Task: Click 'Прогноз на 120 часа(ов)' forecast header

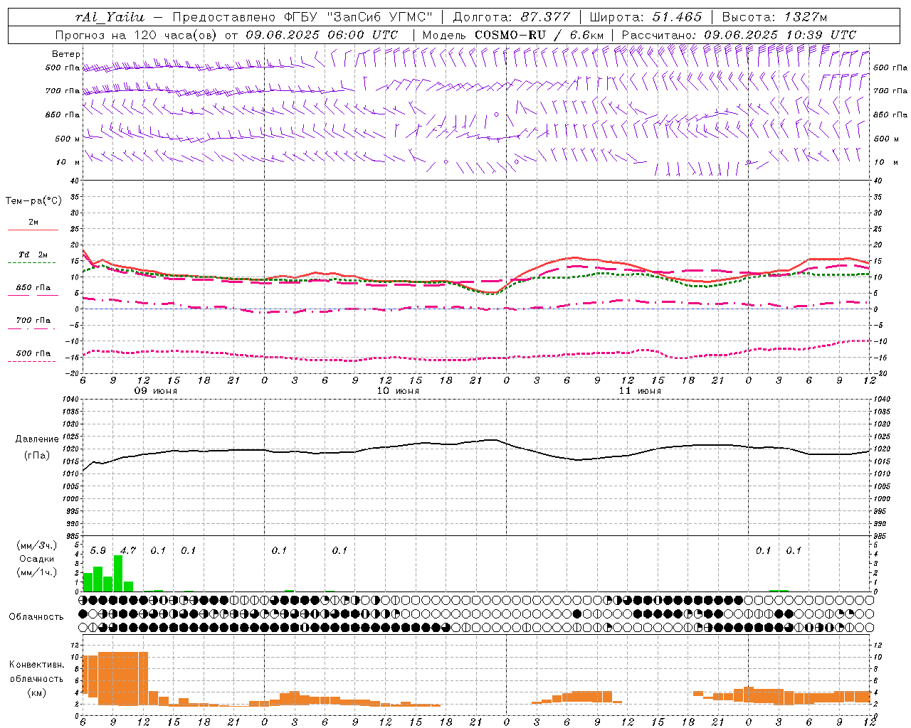Action: click(x=137, y=35)
